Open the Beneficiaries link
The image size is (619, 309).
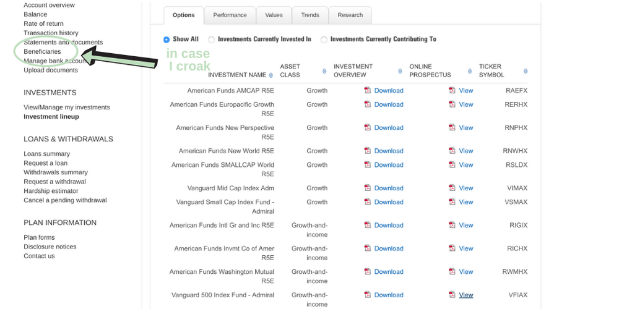point(42,51)
